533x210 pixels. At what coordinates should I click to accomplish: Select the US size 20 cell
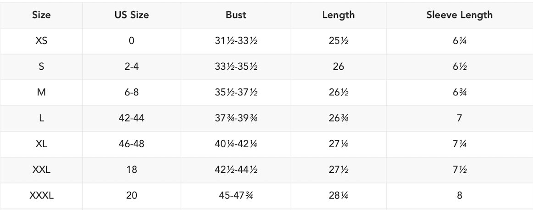(132, 196)
